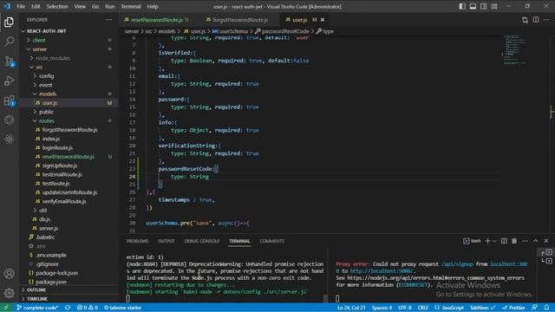This screenshot has width=555, height=312.
Task: Open loginRoute.js in the explorer
Action: (69, 147)
